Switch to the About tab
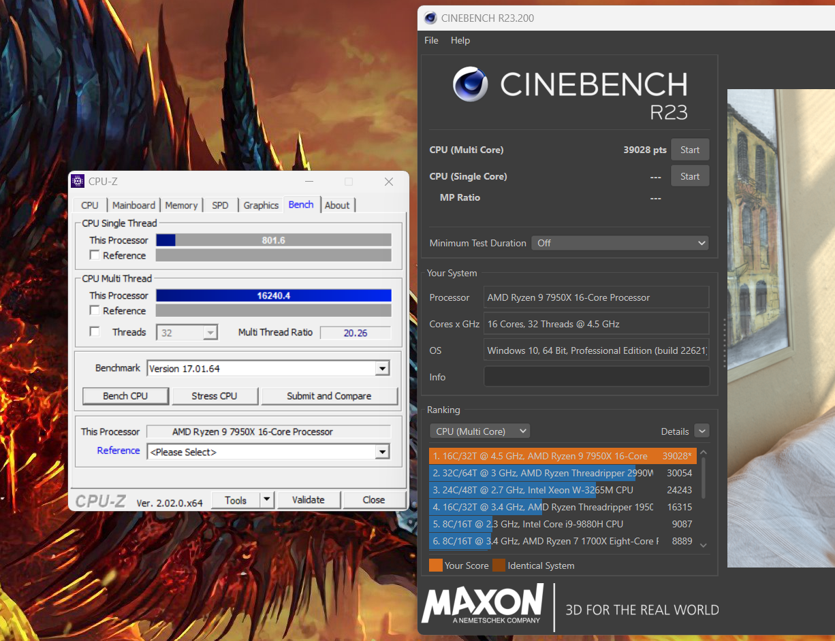The image size is (835, 641). 337,205
